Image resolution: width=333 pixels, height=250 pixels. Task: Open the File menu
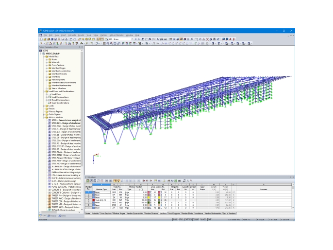click(x=45, y=35)
